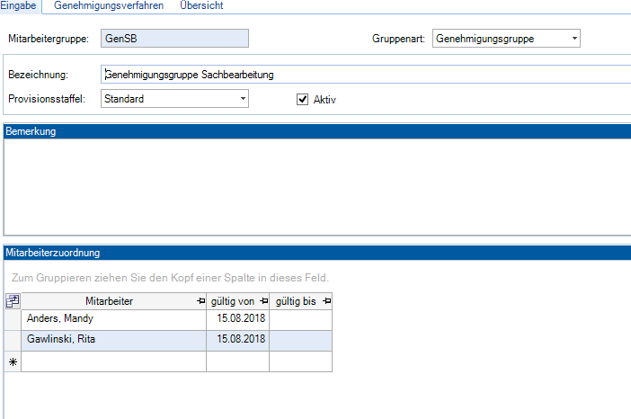Click the grid column chooser icon

tap(13, 301)
